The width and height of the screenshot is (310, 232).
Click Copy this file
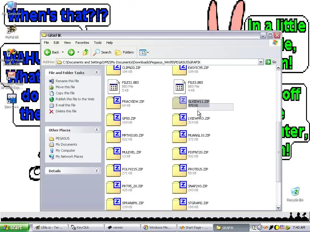[65, 93]
